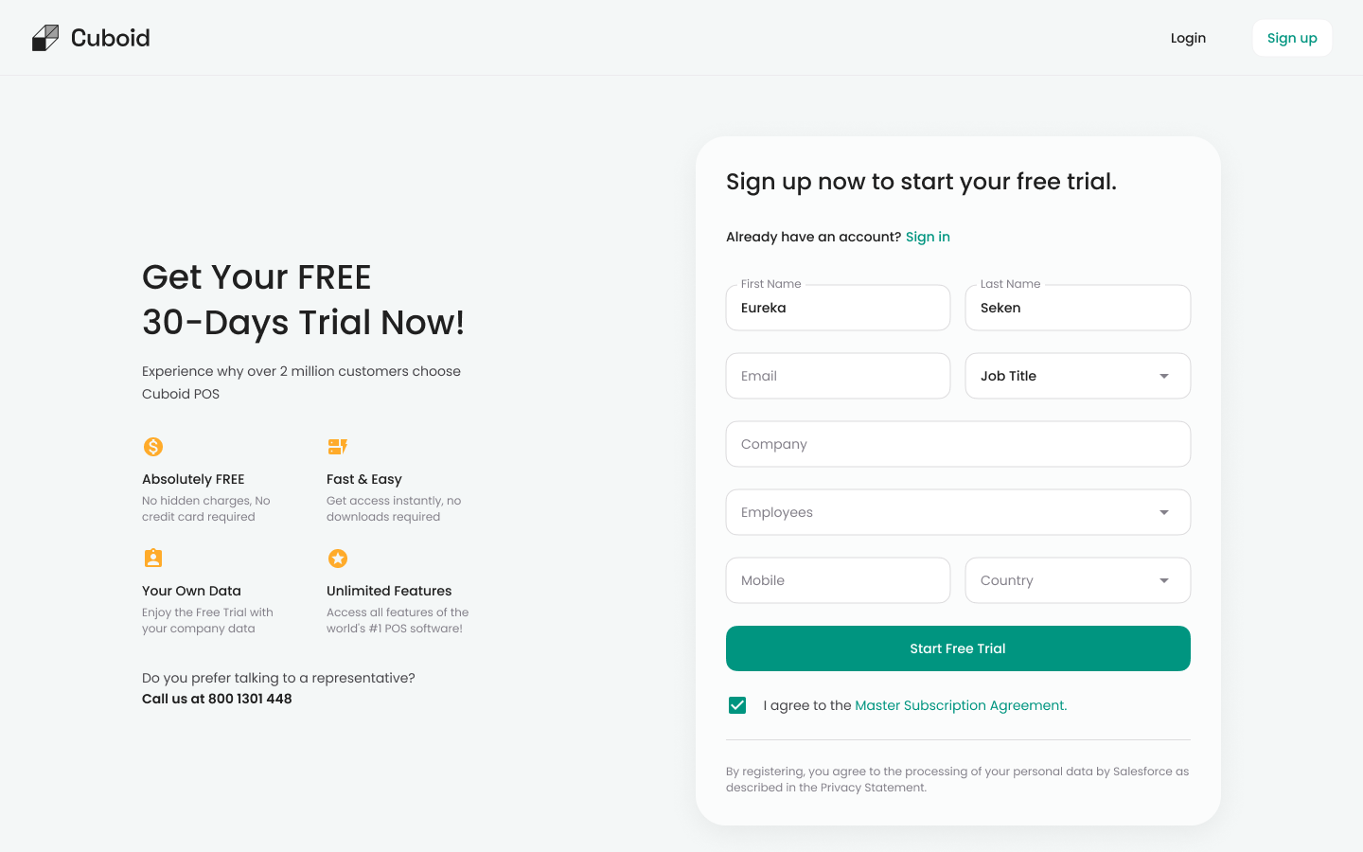Screen dimensions: 1363x852
Task: Open the Sign in link
Action: coord(928,237)
